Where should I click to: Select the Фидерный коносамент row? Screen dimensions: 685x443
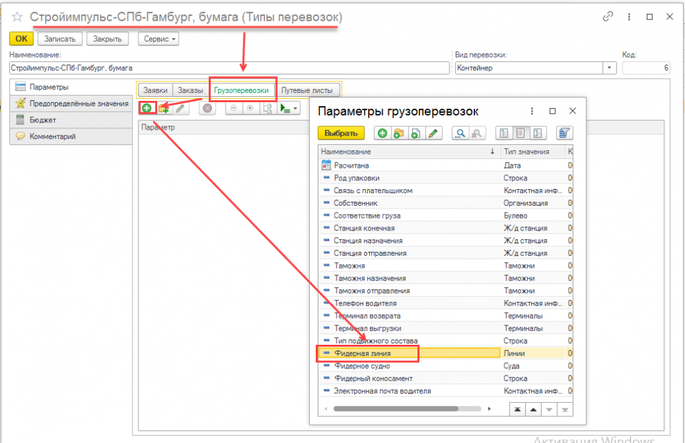pyautogui.click(x=445, y=378)
